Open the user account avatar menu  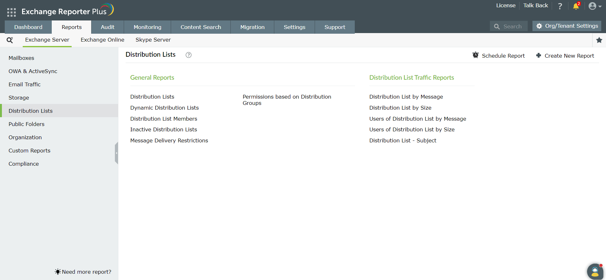click(x=595, y=6)
